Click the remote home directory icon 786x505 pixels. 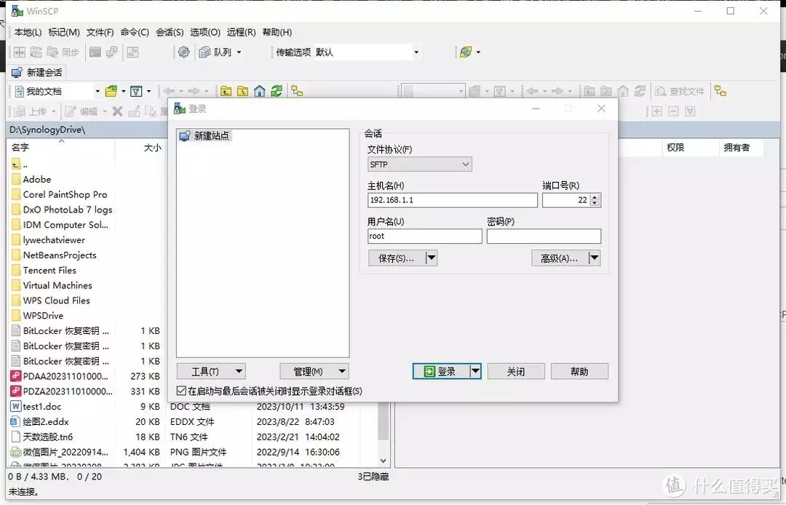tap(623, 91)
